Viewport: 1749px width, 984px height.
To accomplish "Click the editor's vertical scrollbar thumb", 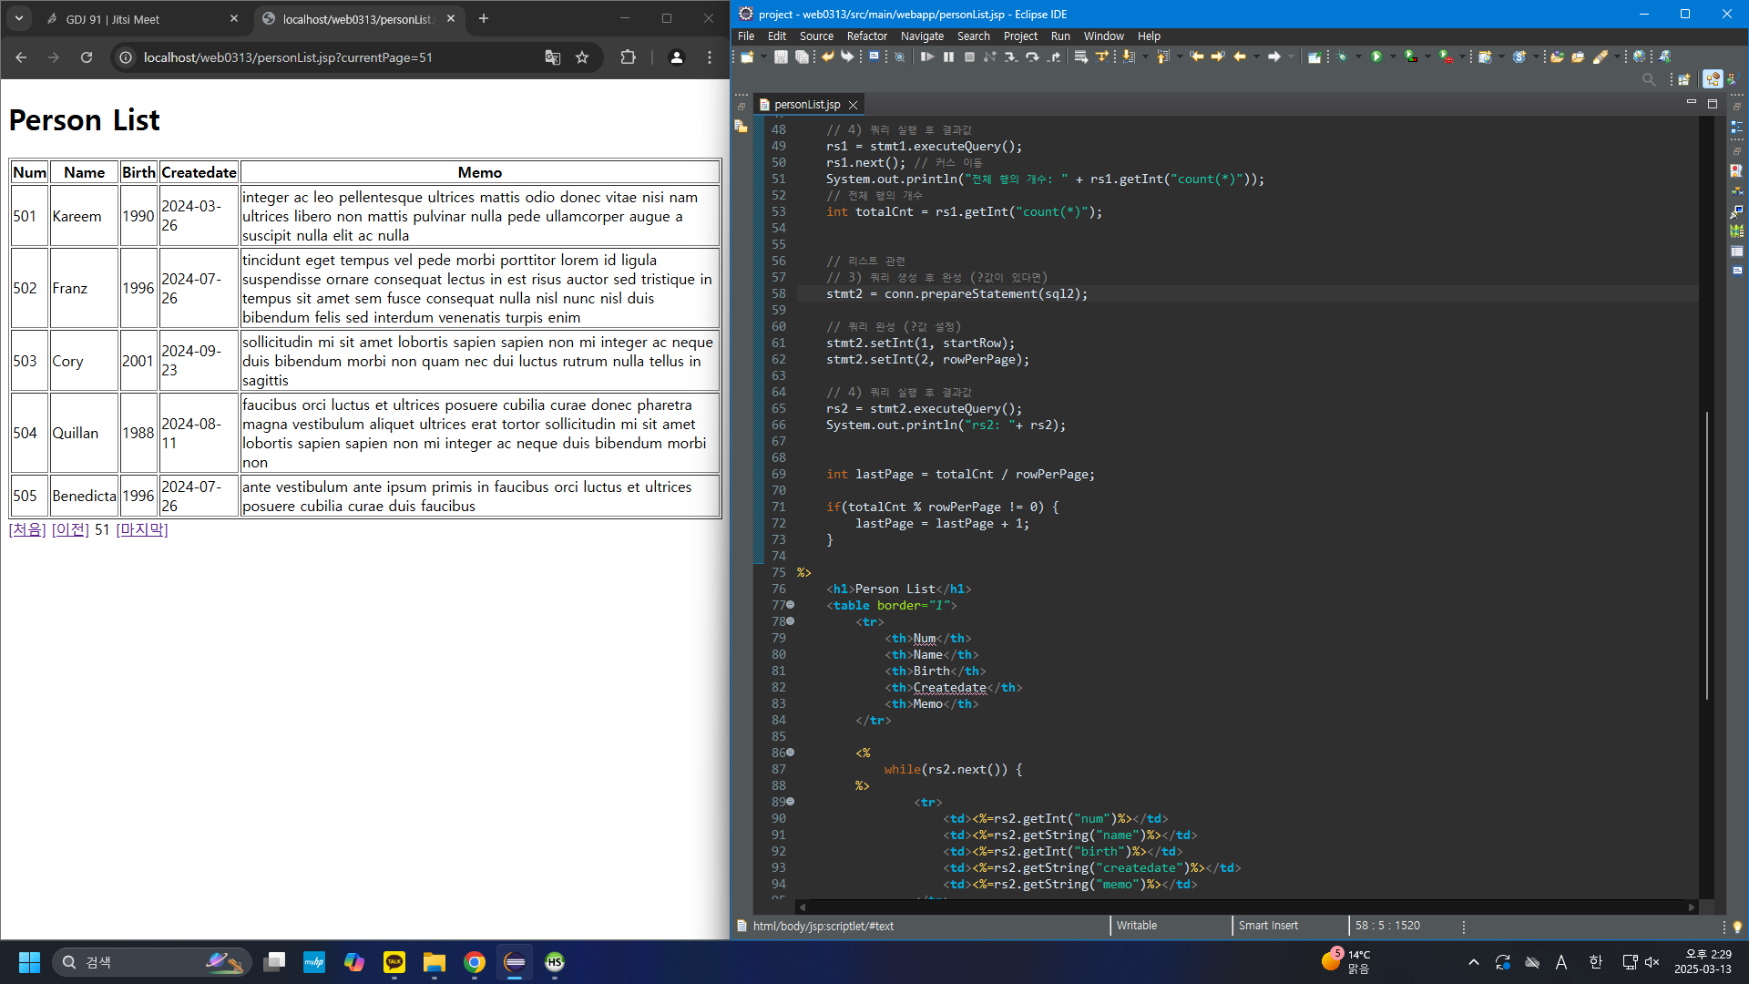I will [x=1706, y=556].
